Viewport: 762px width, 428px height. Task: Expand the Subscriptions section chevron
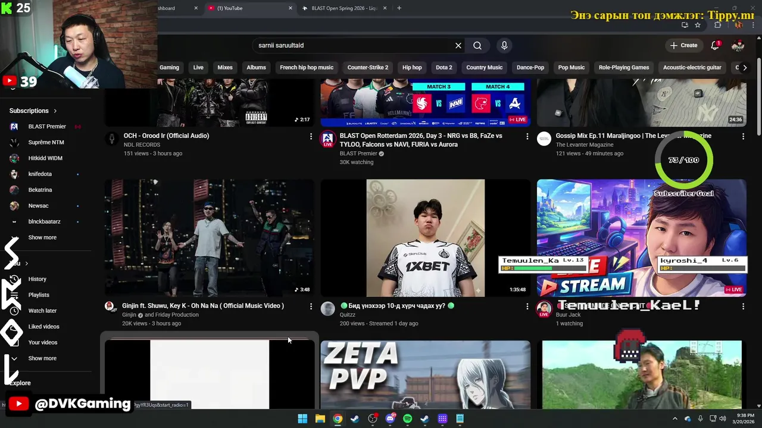(x=55, y=111)
